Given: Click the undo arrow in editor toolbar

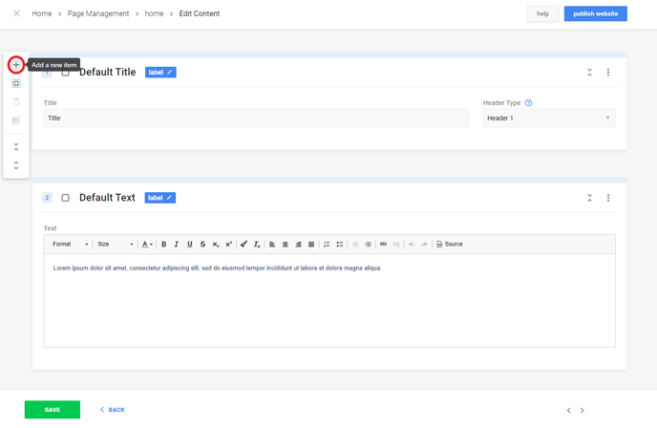Looking at the screenshot, I should [x=412, y=244].
